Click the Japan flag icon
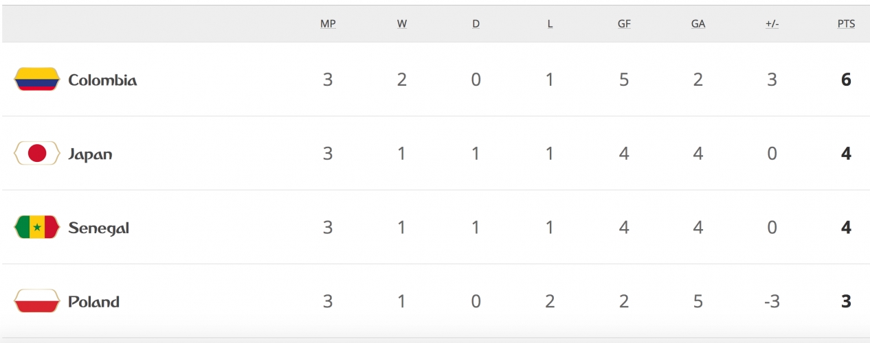870x343 pixels. 37,154
